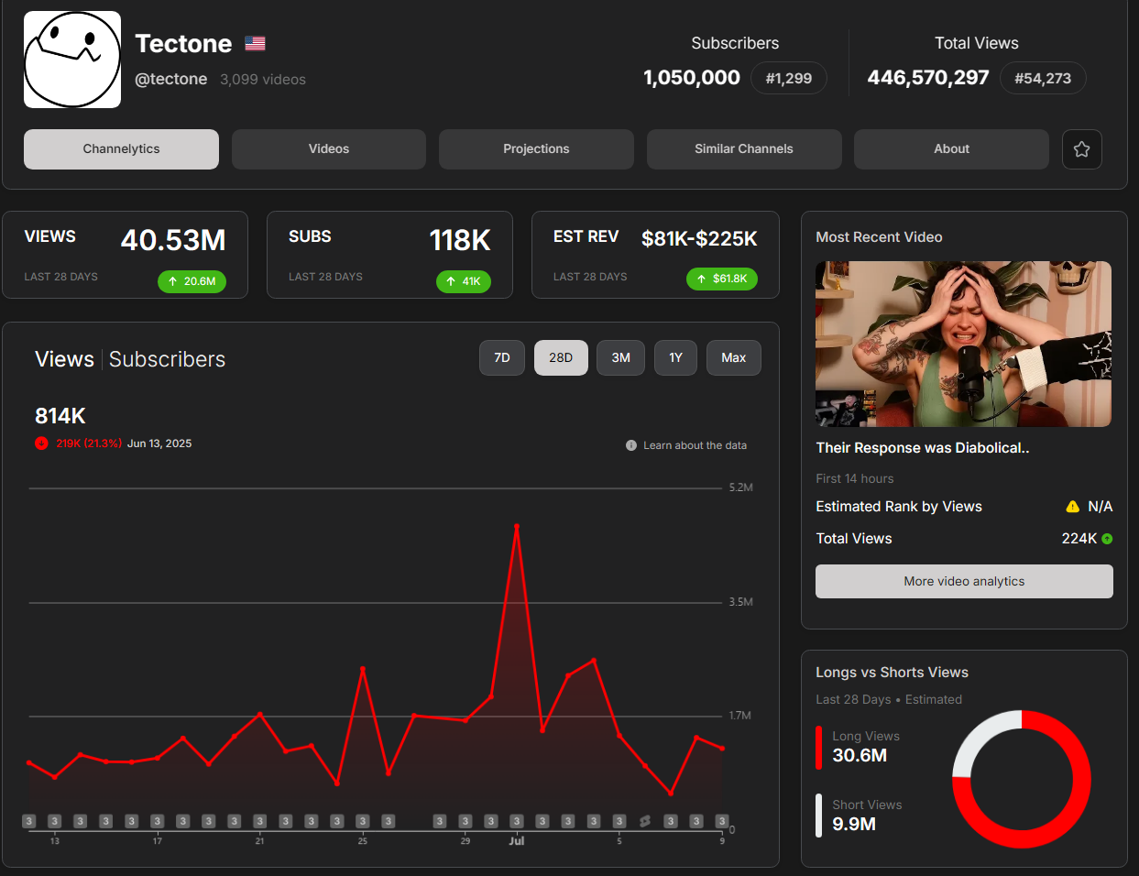Click the subscriber rank #1,299 badge
This screenshot has width=1139, height=876.
click(x=789, y=79)
